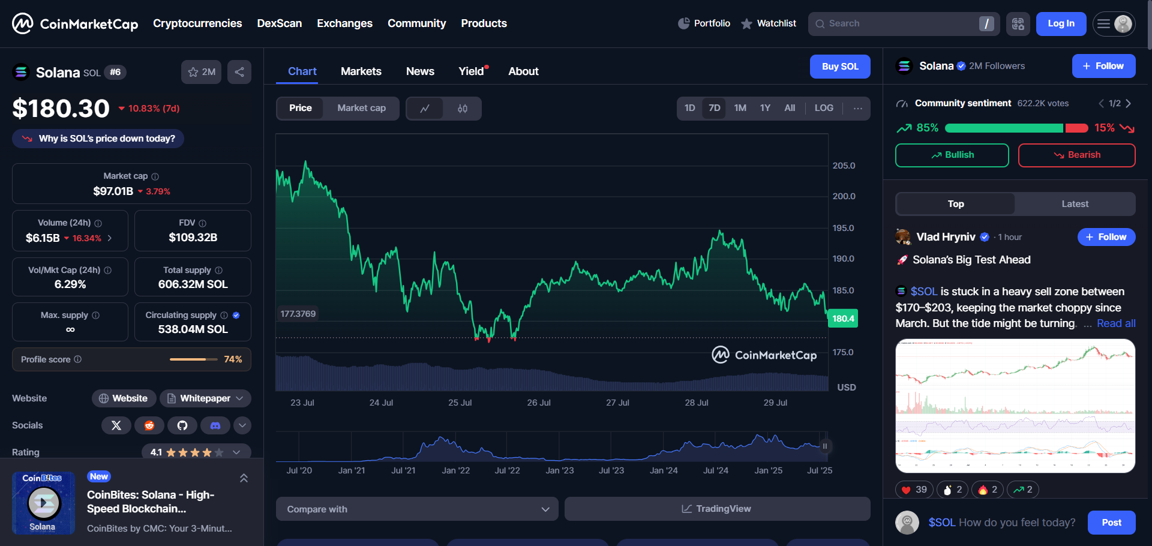Image resolution: width=1152 pixels, height=546 pixels.
Task: Set chart range to All
Action: pyautogui.click(x=790, y=109)
